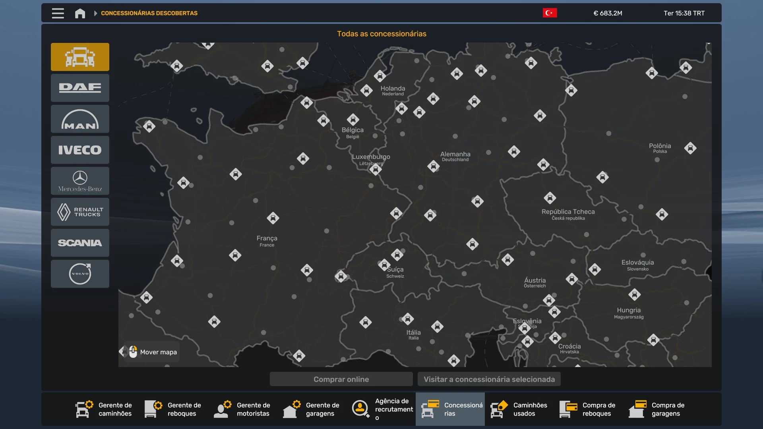Viewport: 763px width, 429px height.
Task: Open the hamburger menu
Action: [58, 13]
